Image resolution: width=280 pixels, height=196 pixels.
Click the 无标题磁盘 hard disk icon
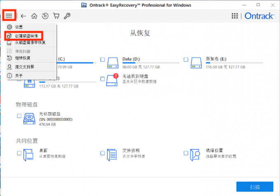pyautogui.click(x=29, y=118)
